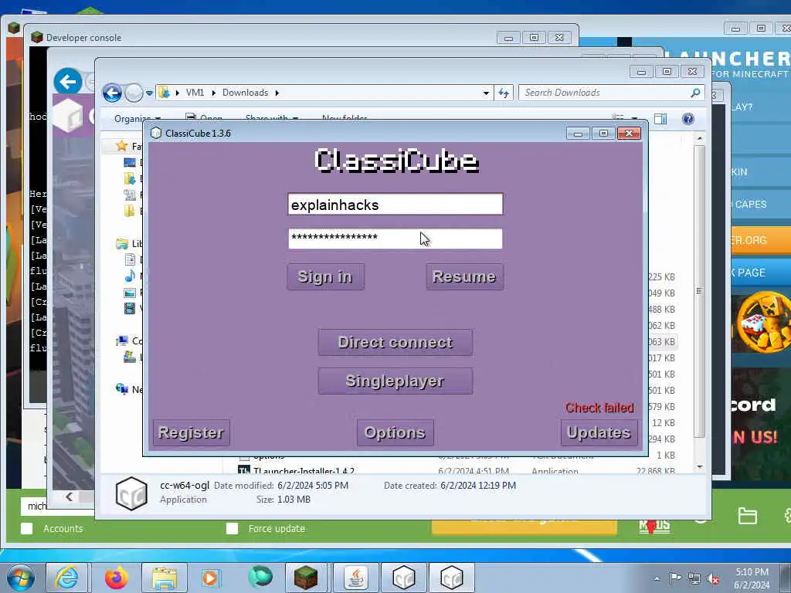Open Explorer help via the question mark icon

(687, 119)
